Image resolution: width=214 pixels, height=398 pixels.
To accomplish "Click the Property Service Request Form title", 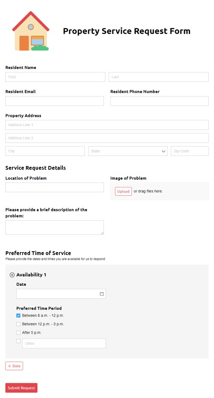I will tap(126, 31).
